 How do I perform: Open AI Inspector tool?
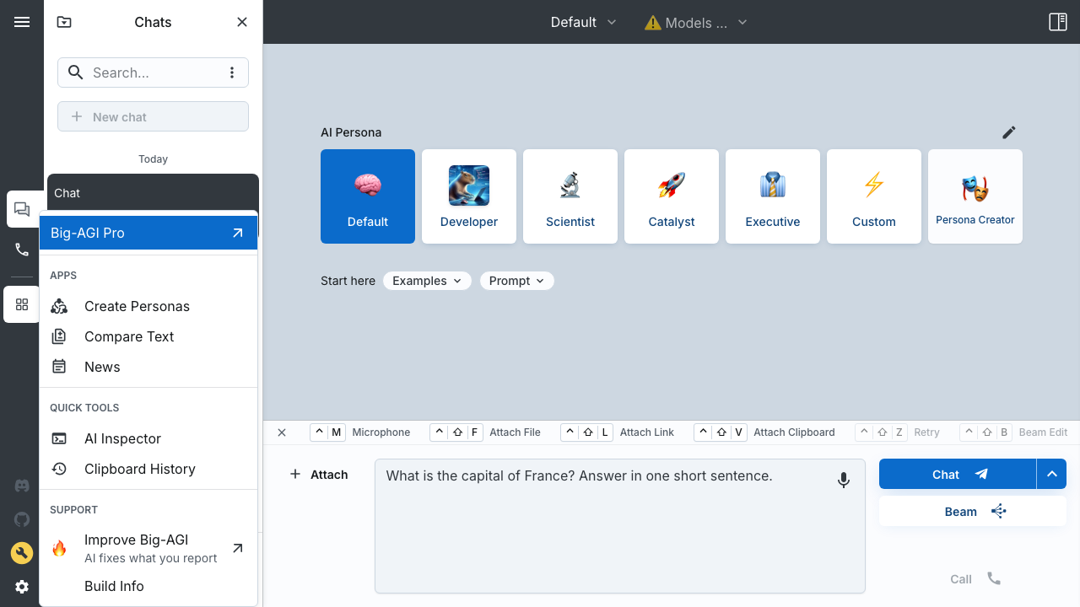[x=148, y=438]
